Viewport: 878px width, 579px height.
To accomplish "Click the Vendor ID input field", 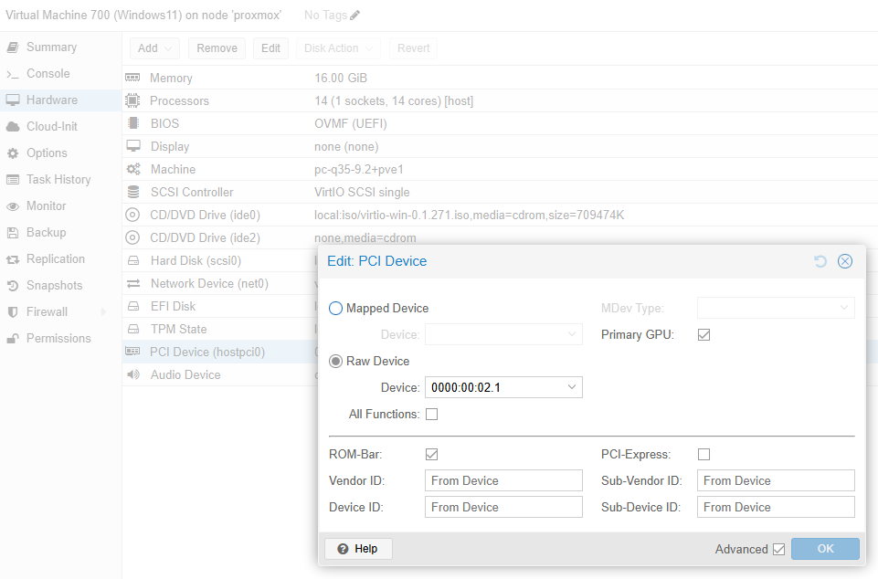I will [x=503, y=481].
